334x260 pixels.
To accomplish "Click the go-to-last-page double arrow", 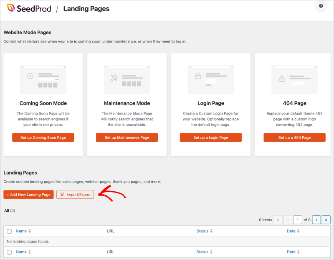I will (x=326, y=220).
